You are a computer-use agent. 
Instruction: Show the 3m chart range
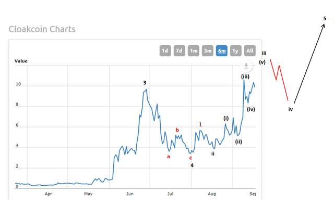pos(207,50)
